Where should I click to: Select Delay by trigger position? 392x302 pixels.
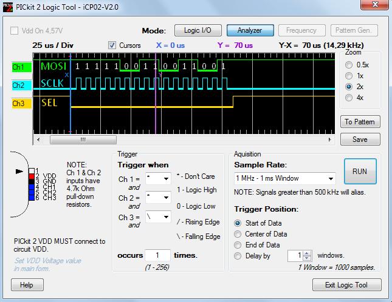(x=238, y=256)
